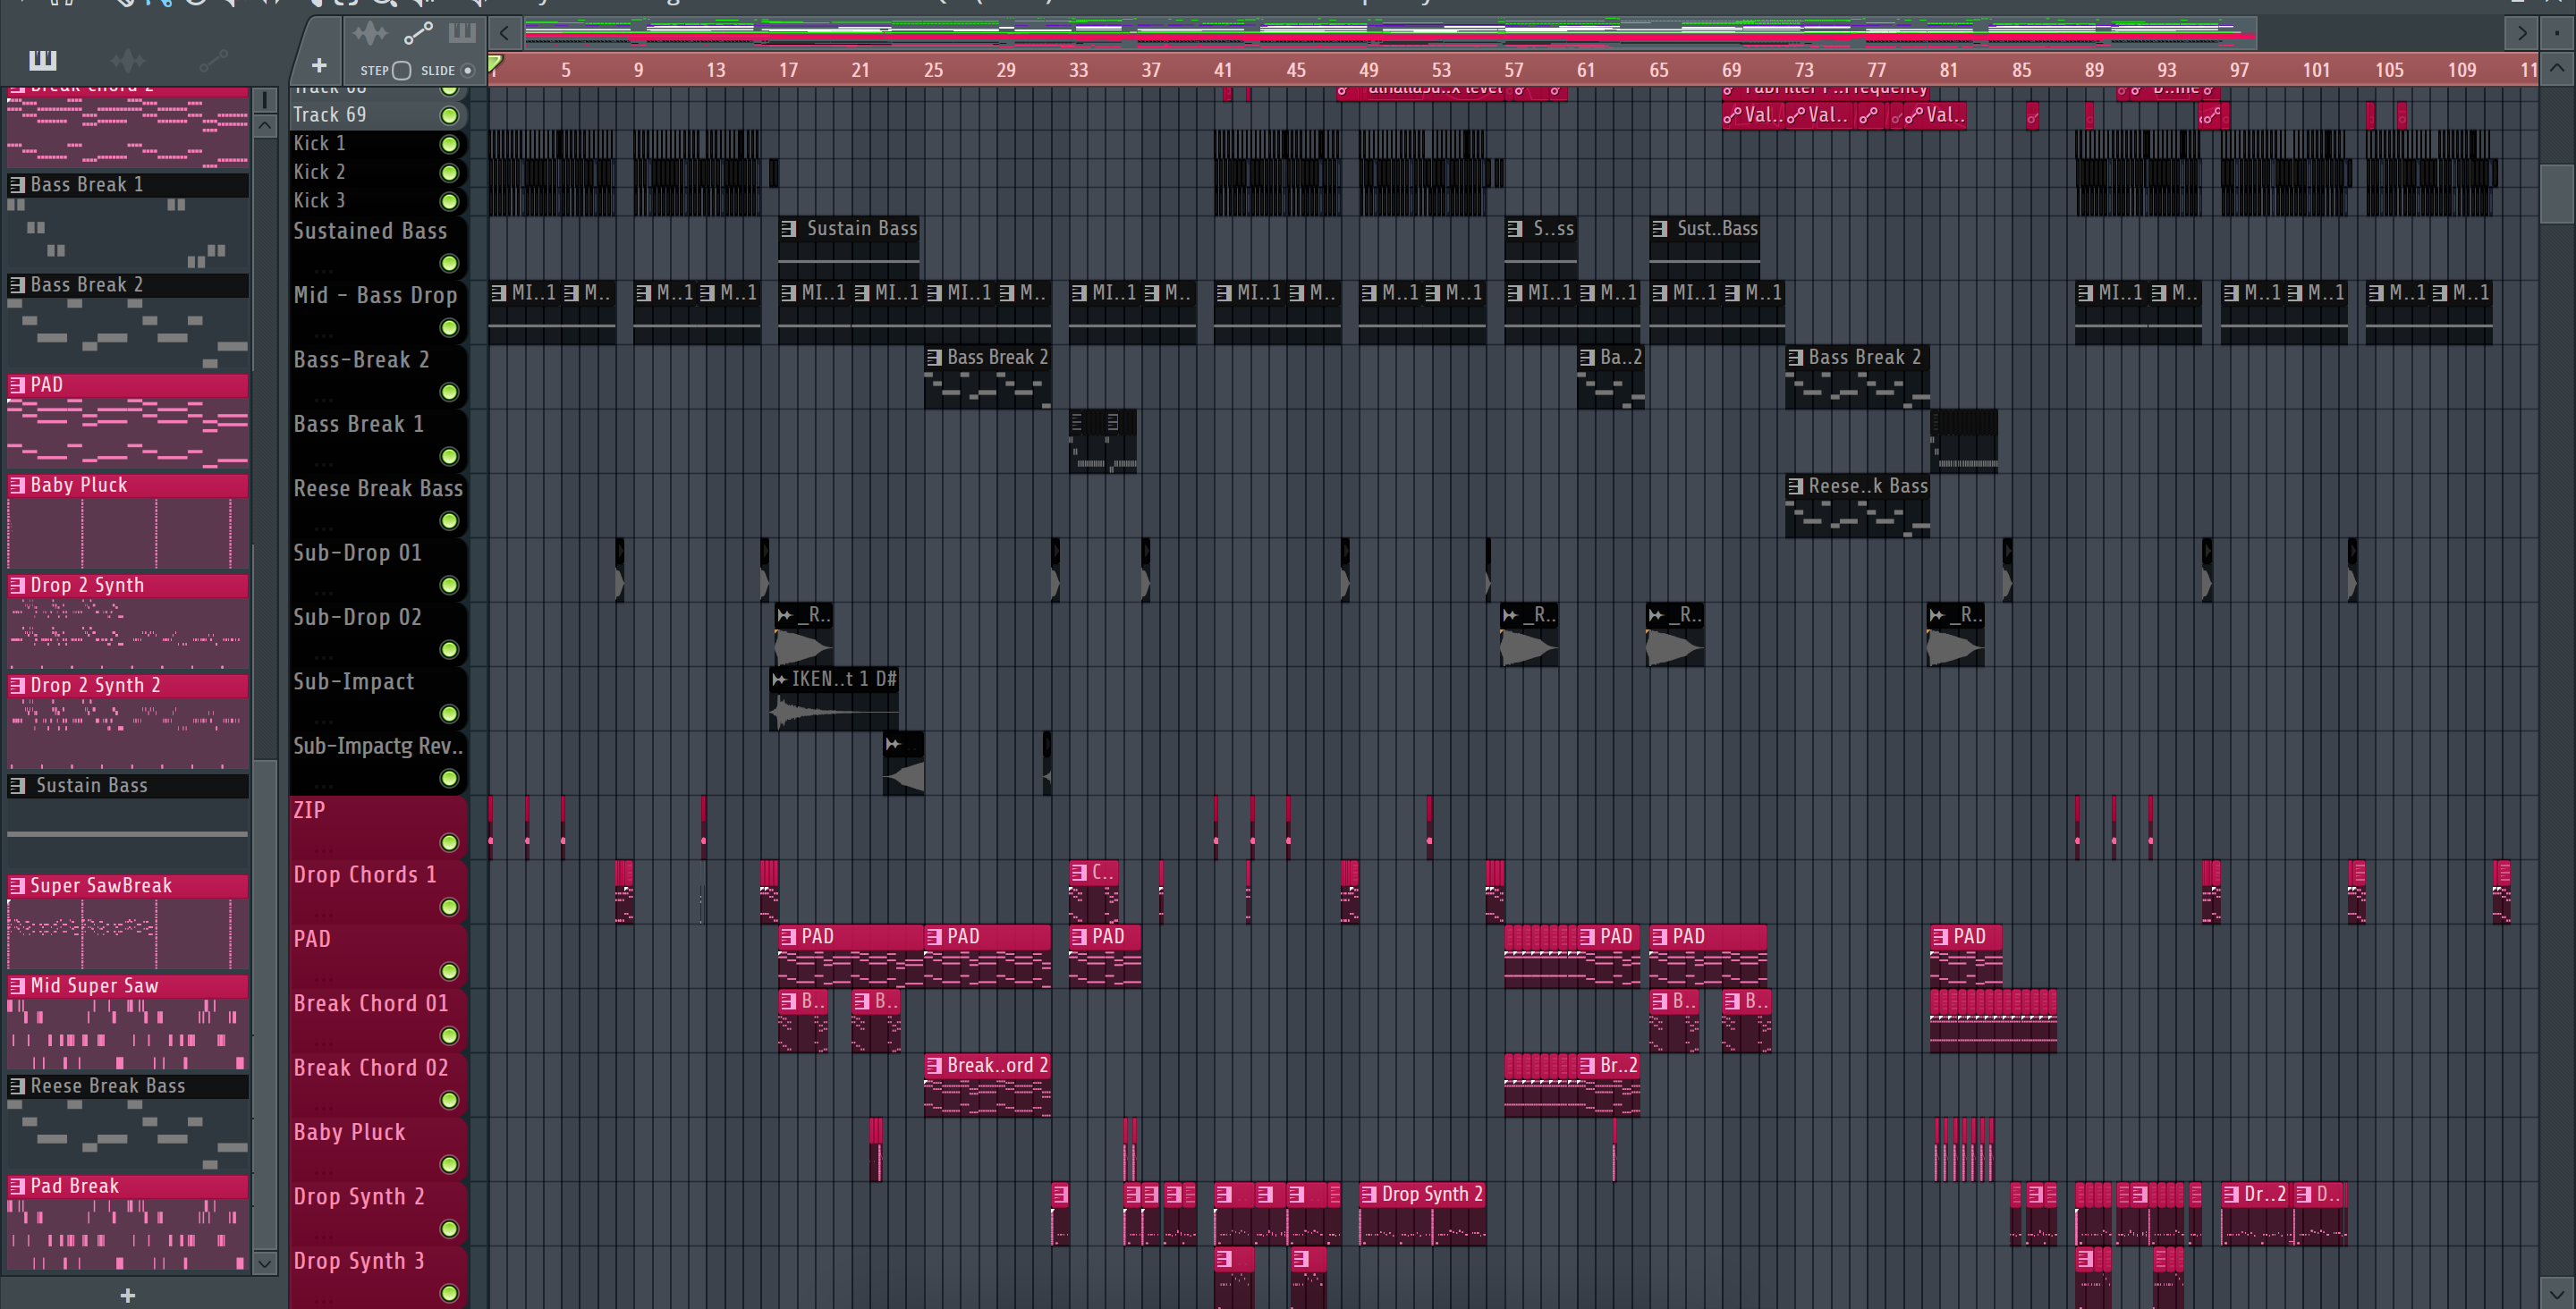Image resolution: width=2576 pixels, height=1309 pixels.
Task: Select IKEN..t 1 D# audio clip
Action: [834, 699]
